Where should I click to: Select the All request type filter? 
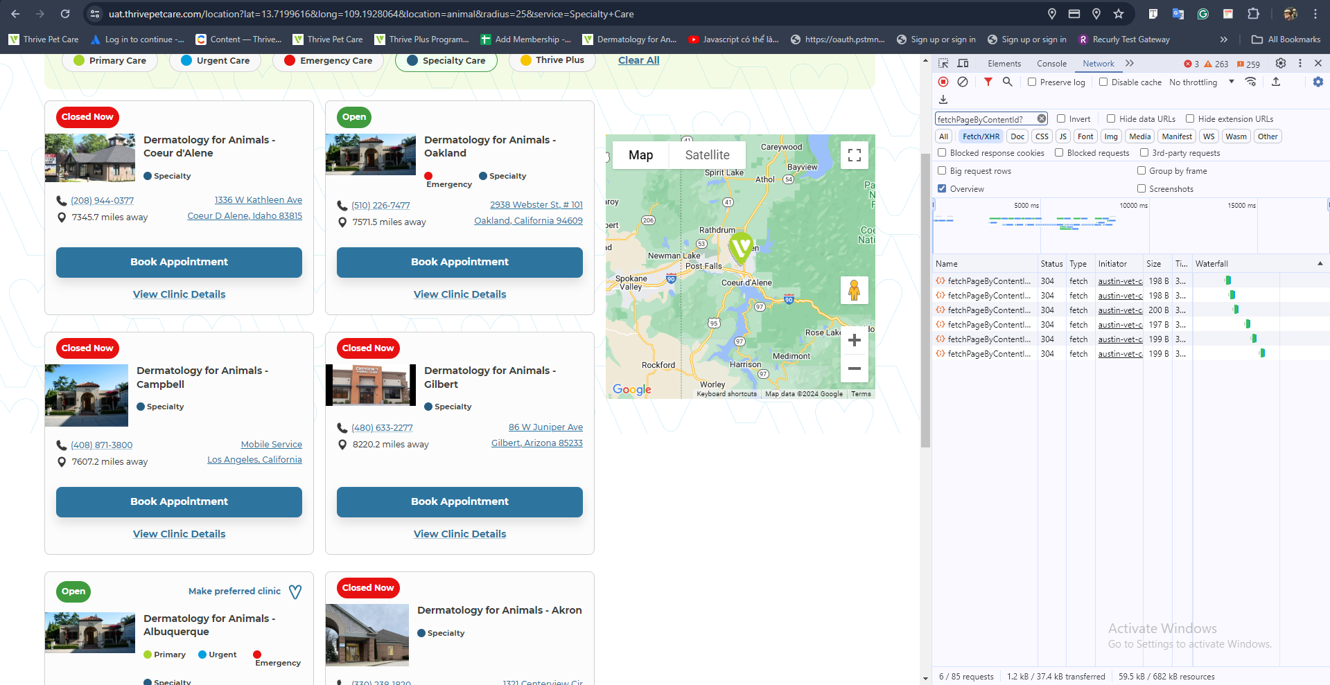click(x=943, y=136)
